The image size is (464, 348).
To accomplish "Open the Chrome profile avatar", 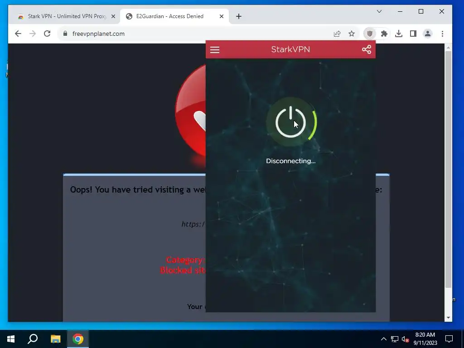I will 428,34.
